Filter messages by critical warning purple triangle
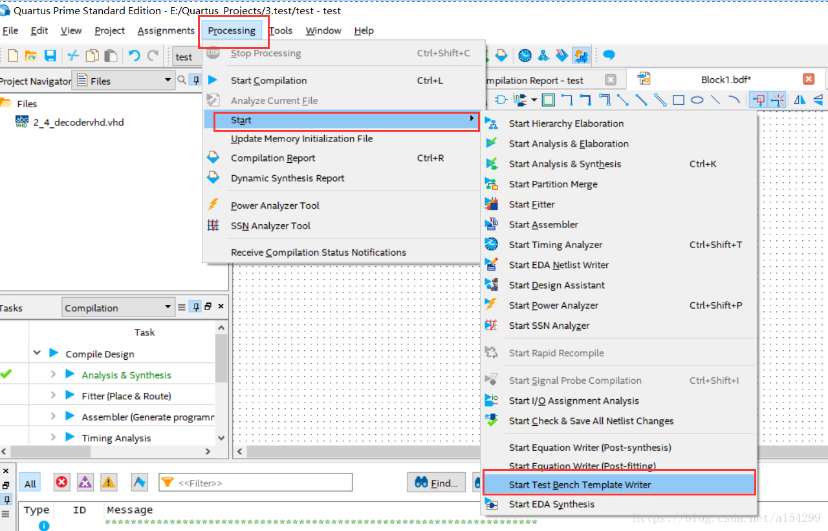 coord(85,483)
